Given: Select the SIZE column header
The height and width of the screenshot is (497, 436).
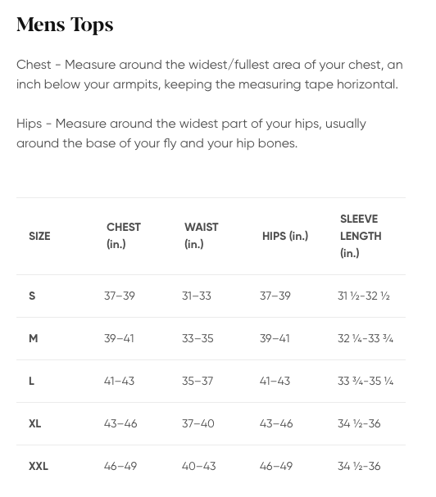Looking at the screenshot, I should [39, 236].
